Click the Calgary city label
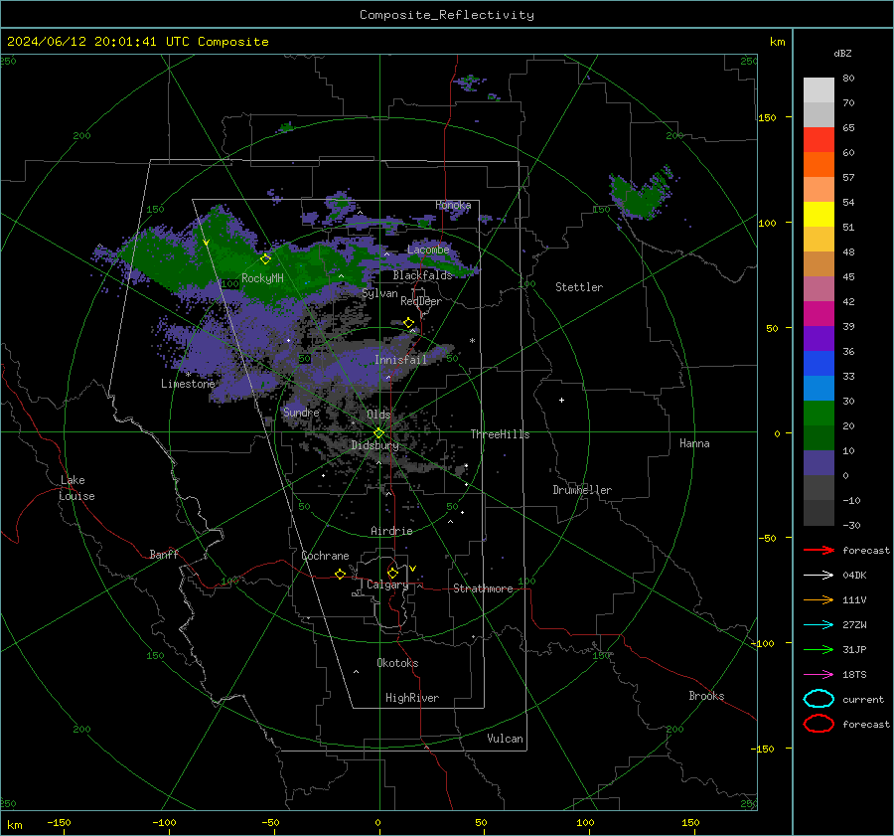 [x=387, y=585]
